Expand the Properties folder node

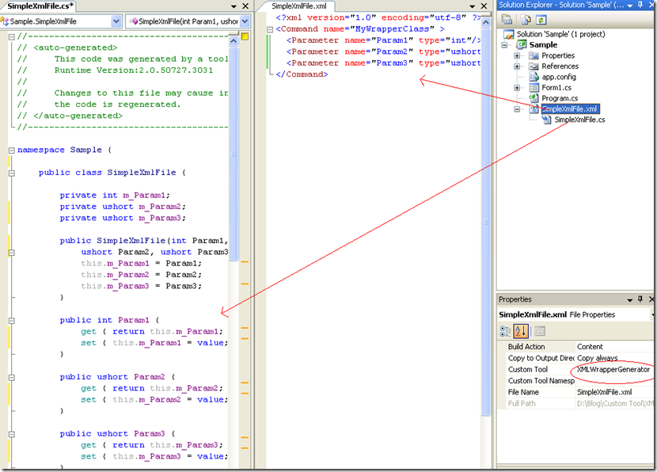pos(517,55)
